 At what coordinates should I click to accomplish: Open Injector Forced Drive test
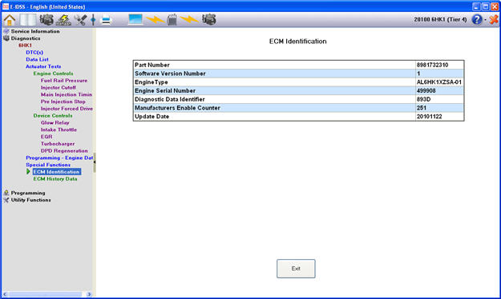point(67,109)
